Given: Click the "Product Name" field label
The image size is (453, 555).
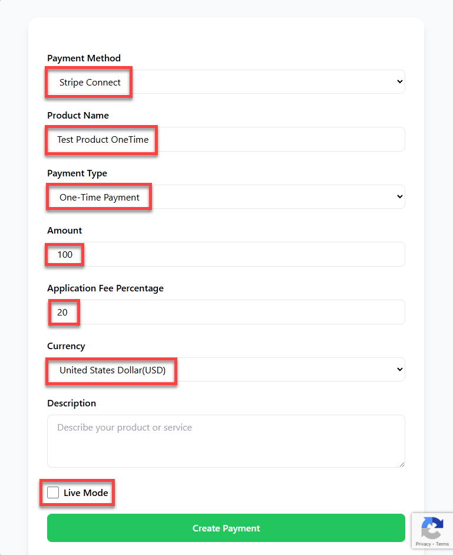Looking at the screenshot, I should [x=78, y=116].
